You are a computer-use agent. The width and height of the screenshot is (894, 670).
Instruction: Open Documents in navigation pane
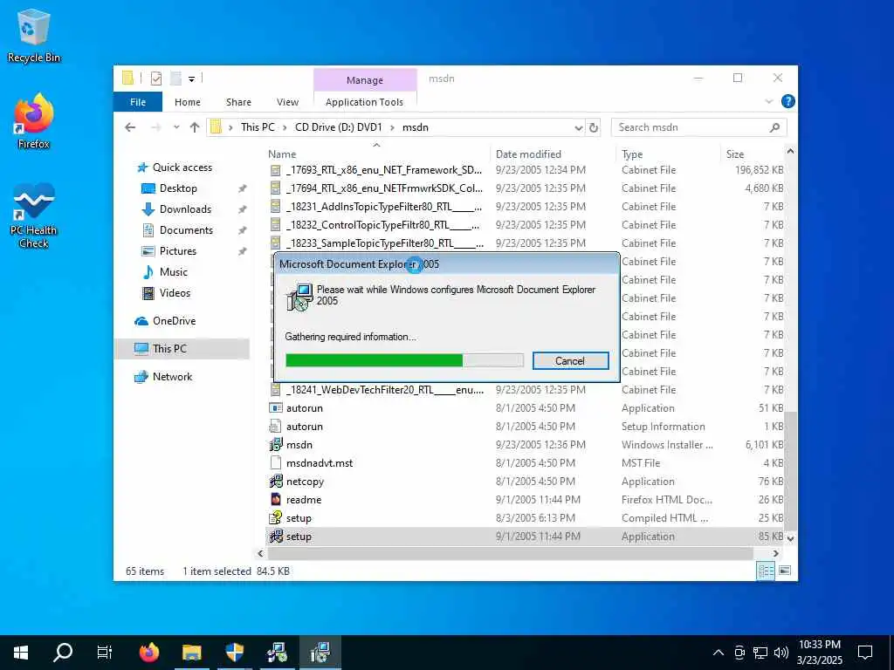pos(186,230)
